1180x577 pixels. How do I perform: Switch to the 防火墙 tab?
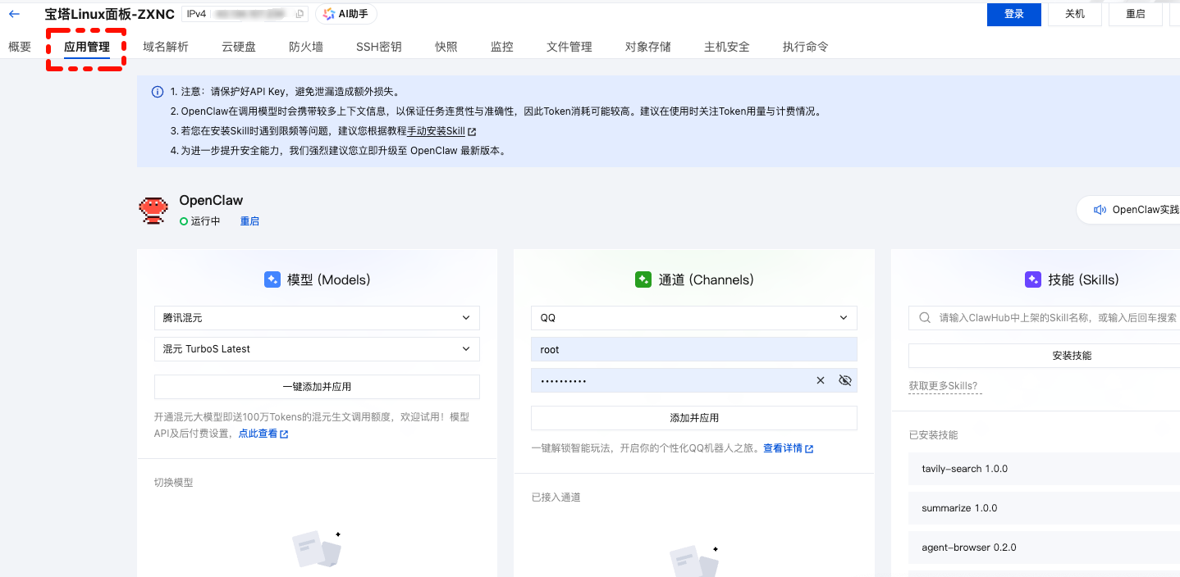point(304,47)
